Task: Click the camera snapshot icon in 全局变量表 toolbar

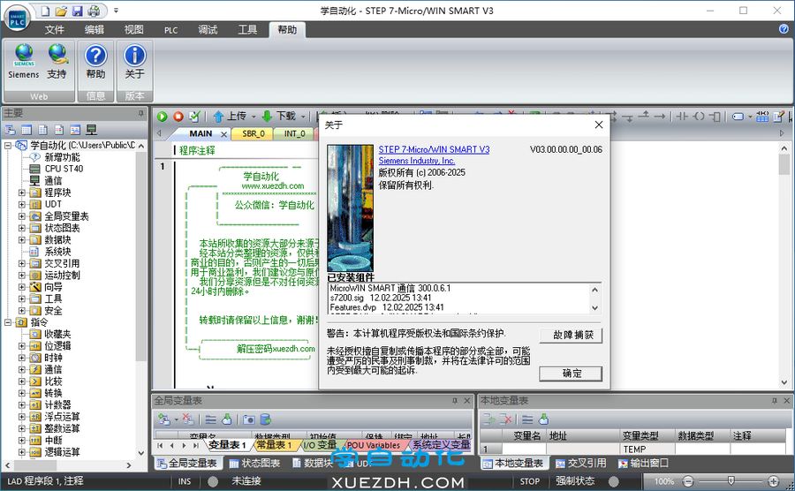Action: click(x=248, y=419)
